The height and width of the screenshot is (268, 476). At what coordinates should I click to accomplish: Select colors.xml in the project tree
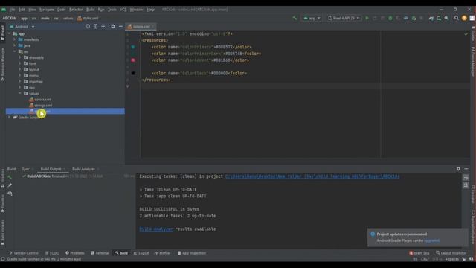coord(40,99)
